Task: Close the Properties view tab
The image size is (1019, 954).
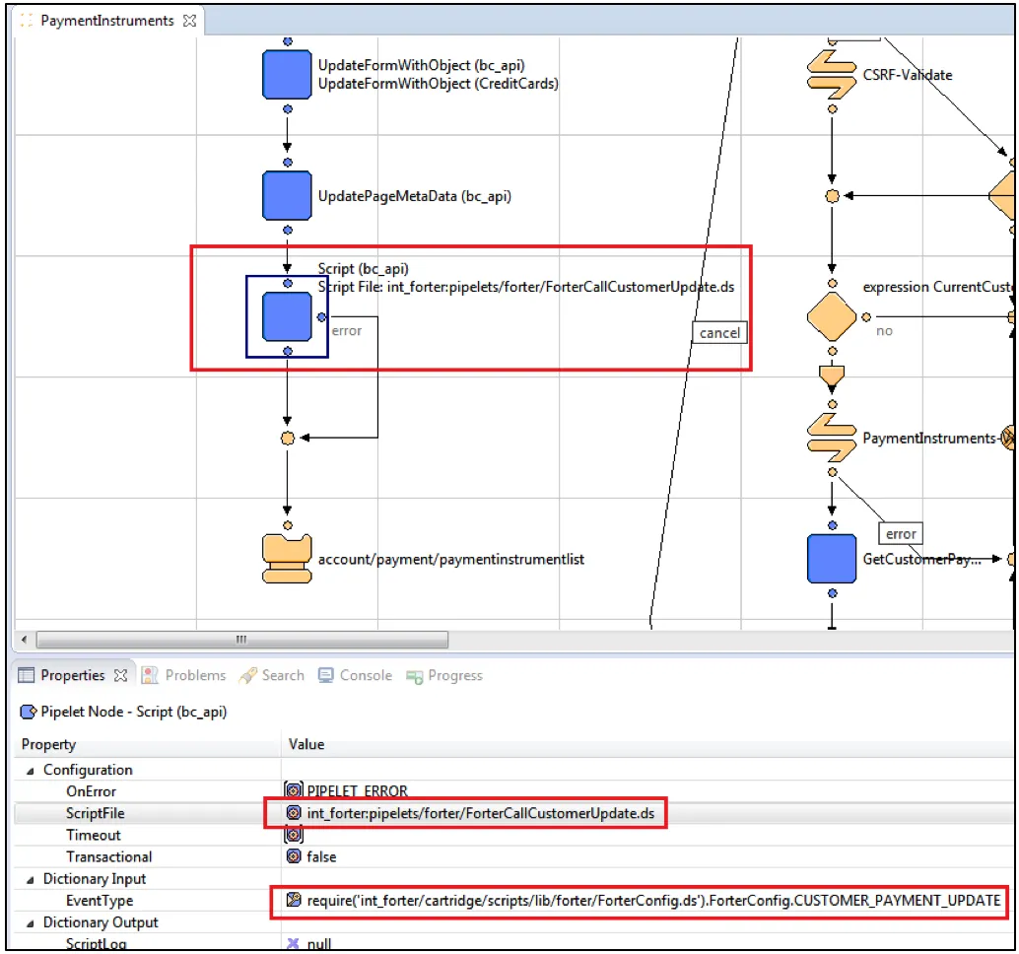Action: click(120, 675)
